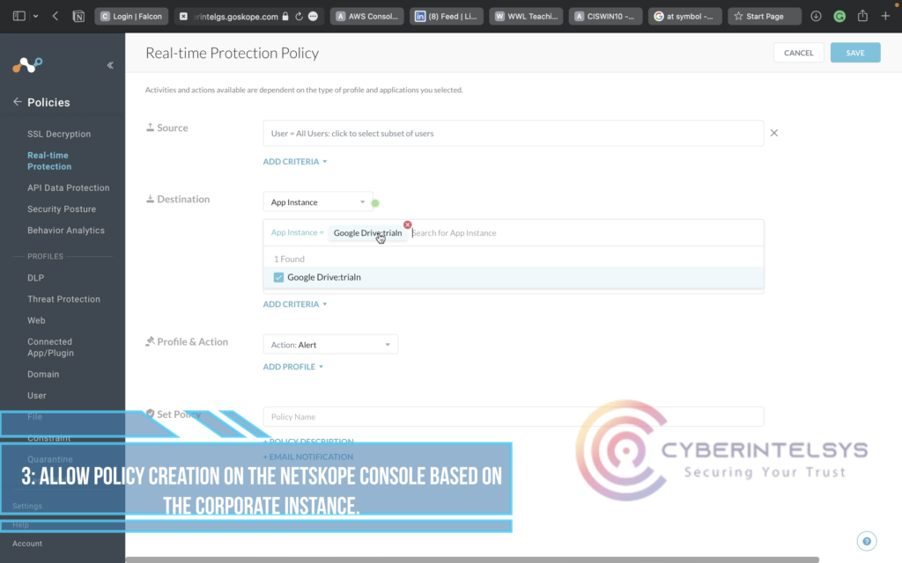Cancel the Real-time Protection Policy
Screen dimensions: 902x563
pos(798,53)
